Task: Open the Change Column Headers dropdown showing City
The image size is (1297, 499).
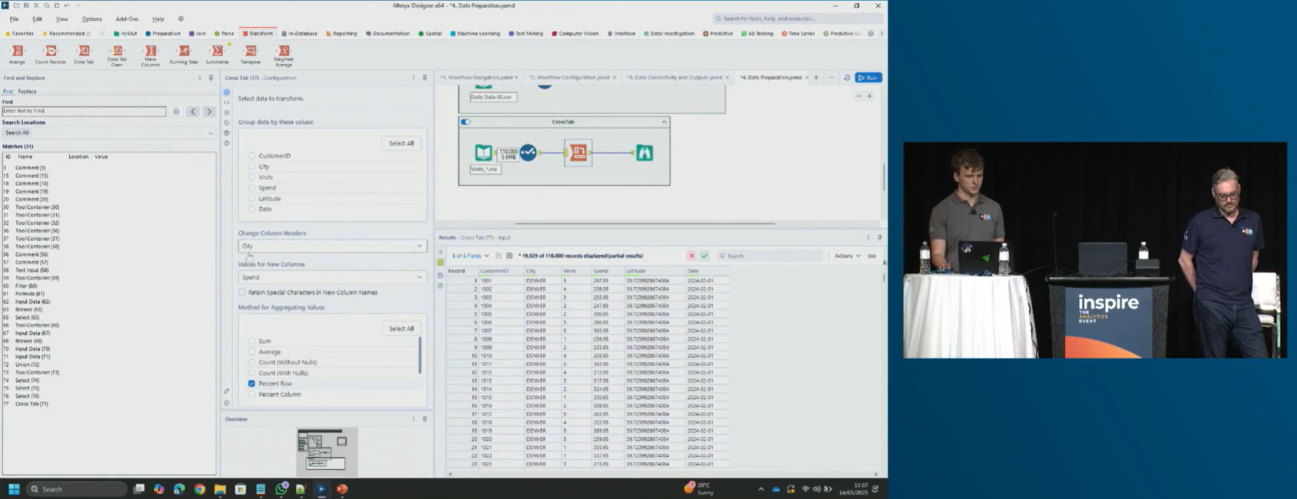Action: 332,246
